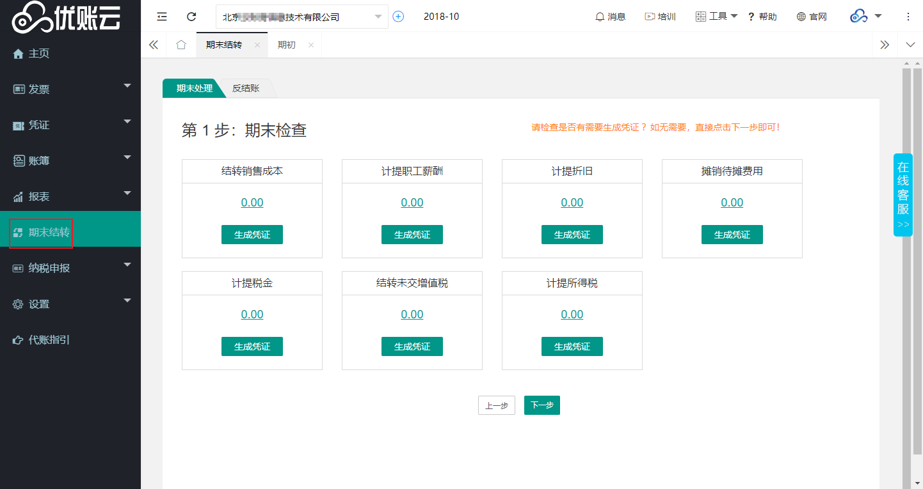Image resolution: width=923 pixels, height=489 pixels.
Task: Open 0.00 amount under 计提税金
Action: (252, 314)
